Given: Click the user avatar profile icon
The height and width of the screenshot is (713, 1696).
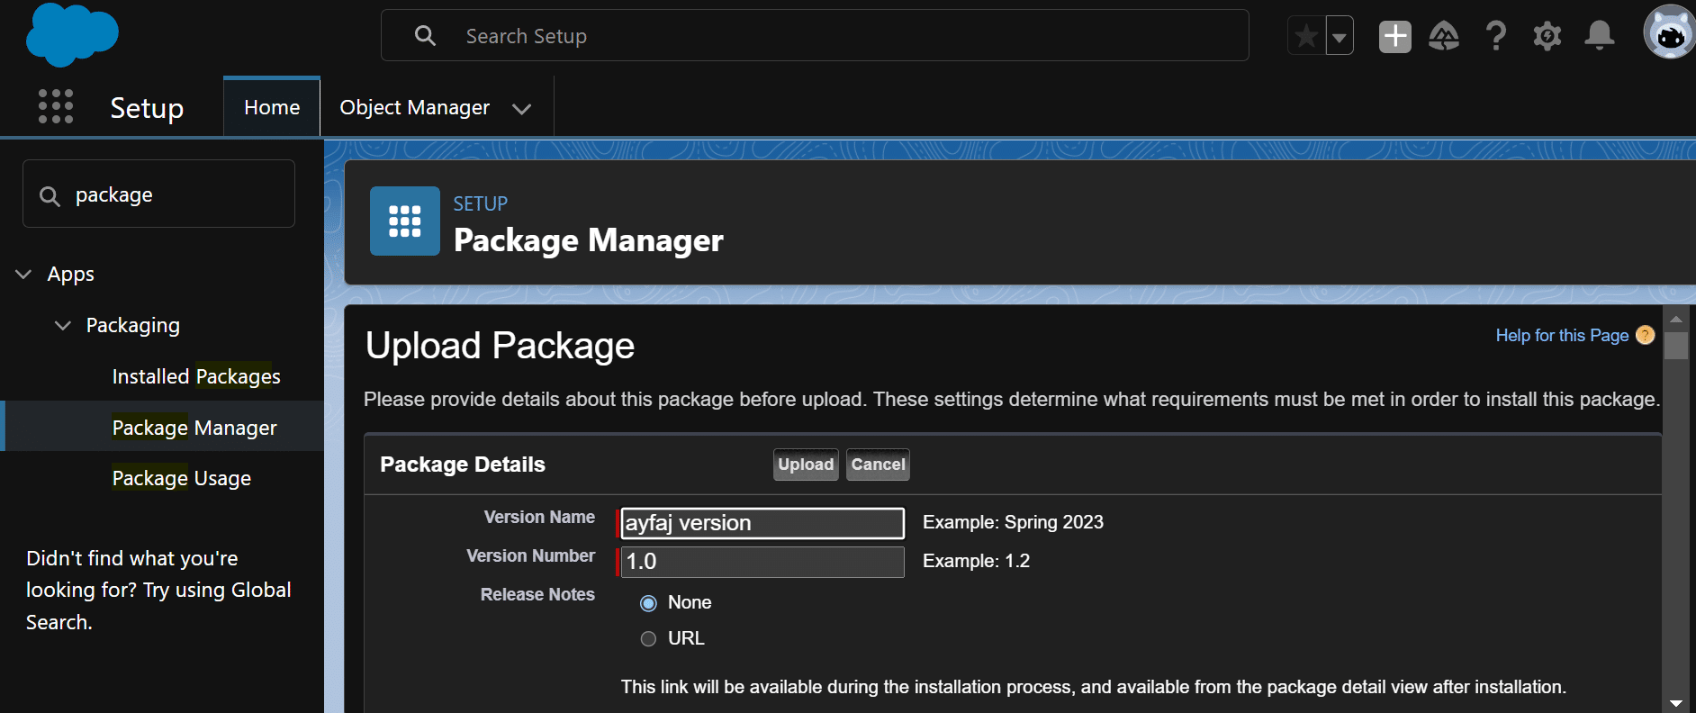Looking at the screenshot, I should coord(1669,34).
